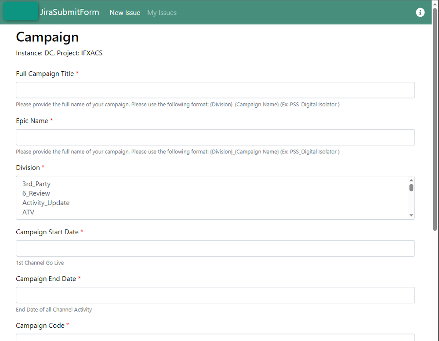Focus the Campaign End Date field
439x341 pixels.
(x=215, y=295)
